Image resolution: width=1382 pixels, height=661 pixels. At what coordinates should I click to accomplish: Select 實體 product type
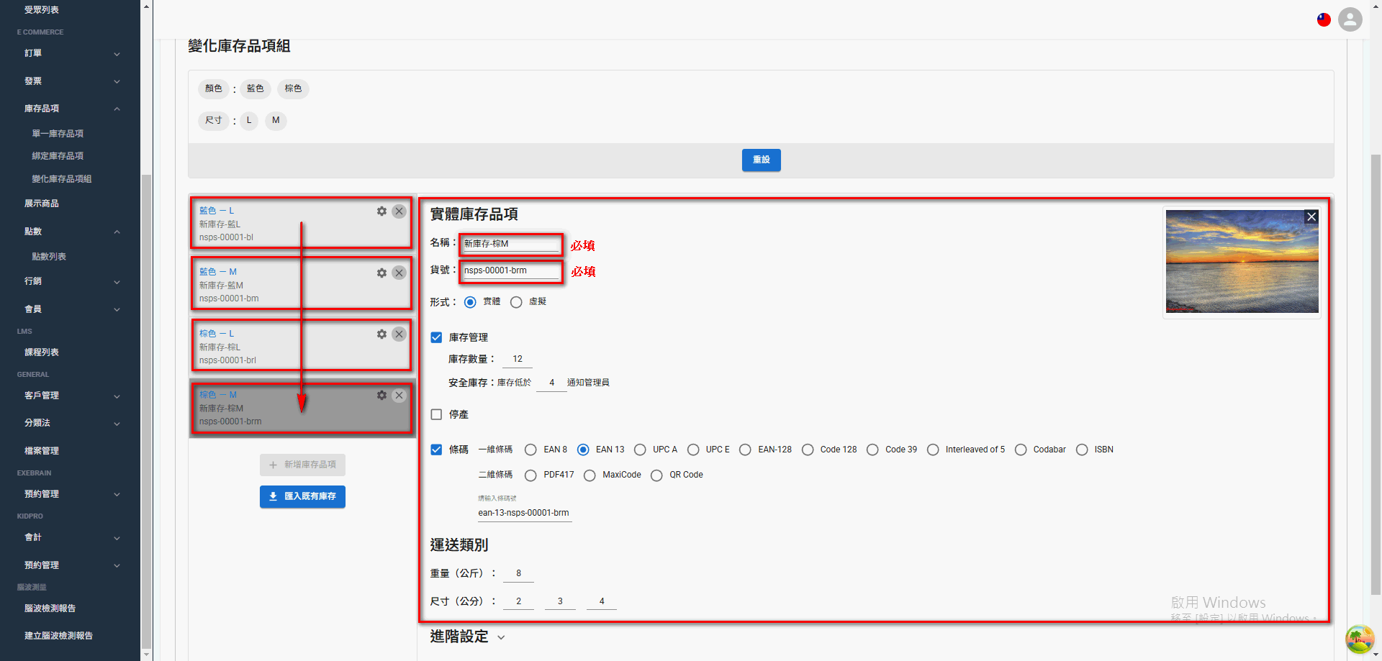tap(470, 302)
